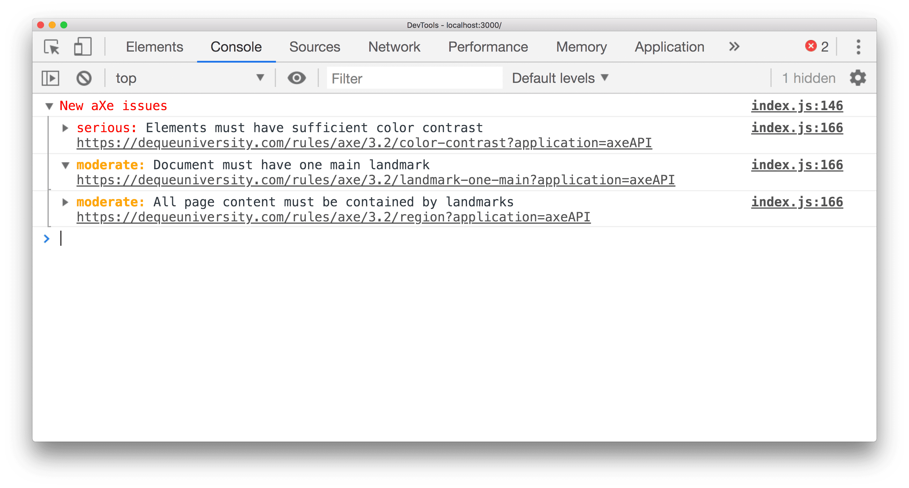Click the Device Toolbar toggle icon
The image size is (909, 488).
pos(82,46)
